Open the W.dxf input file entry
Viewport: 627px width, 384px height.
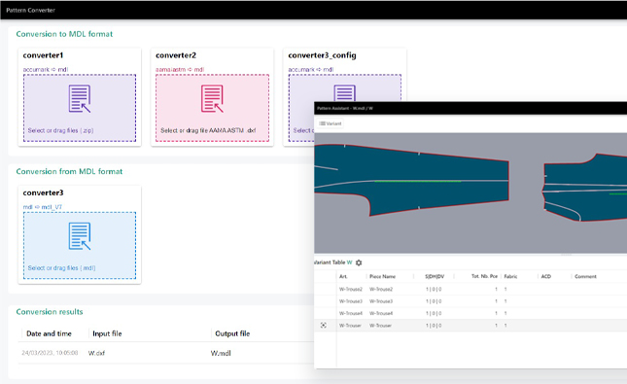tap(96, 353)
